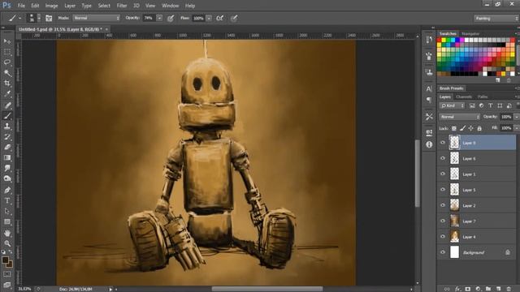Lock transparent pixels of layer
Image resolution: width=520 pixels, height=292 pixels.
click(454, 128)
